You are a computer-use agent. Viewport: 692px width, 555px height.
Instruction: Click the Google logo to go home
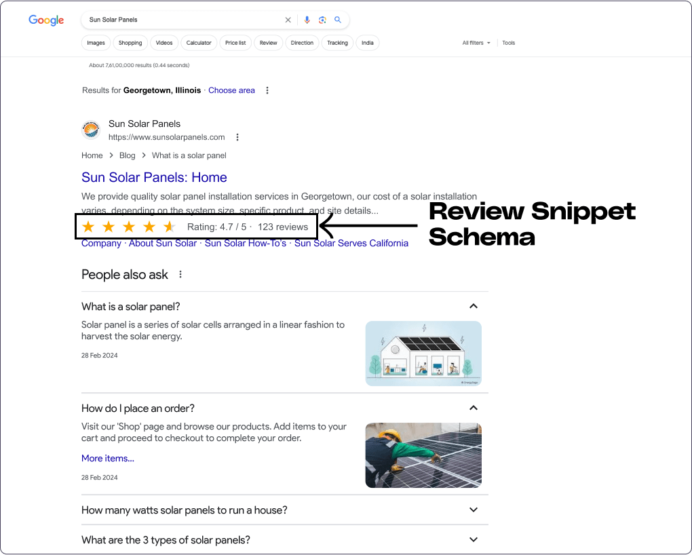[x=45, y=20]
